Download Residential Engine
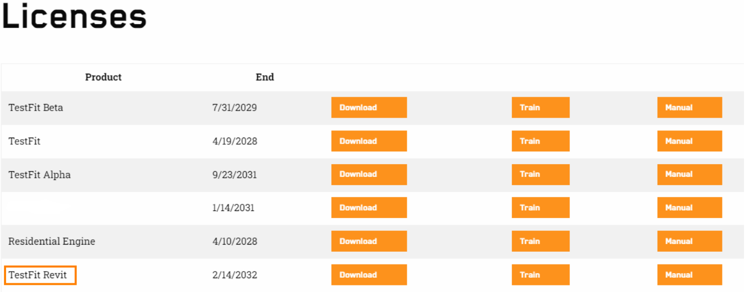Image resolution: width=746 pixels, height=292 pixels. [369, 242]
